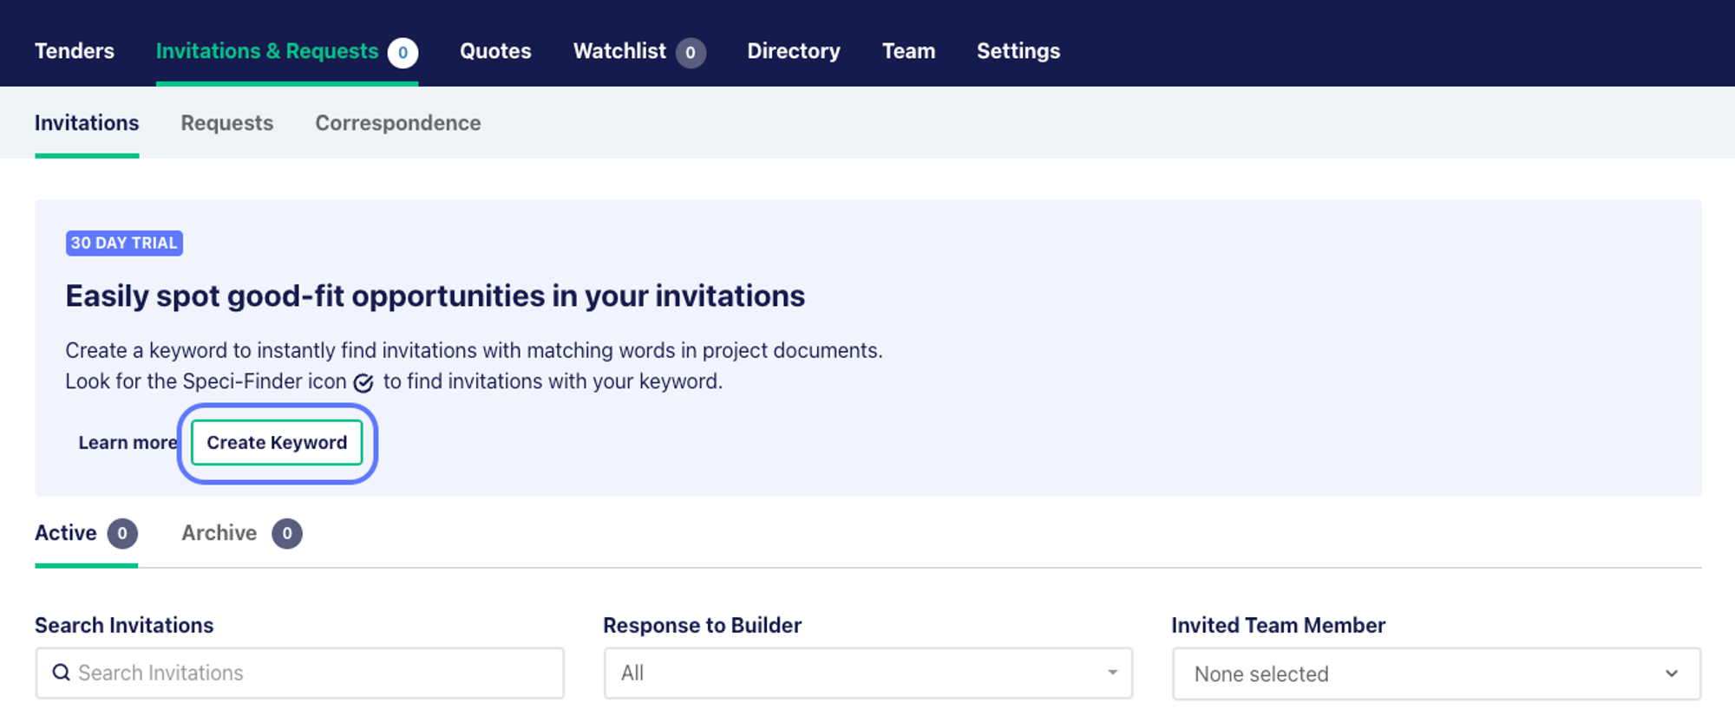The height and width of the screenshot is (709, 1735).
Task: Click the 30 DAY TRIAL badge
Action: coord(124,244)
